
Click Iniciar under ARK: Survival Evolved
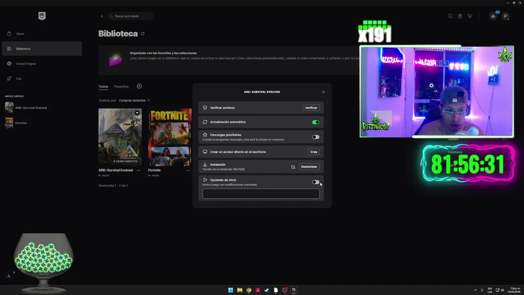tap(104, 175)
